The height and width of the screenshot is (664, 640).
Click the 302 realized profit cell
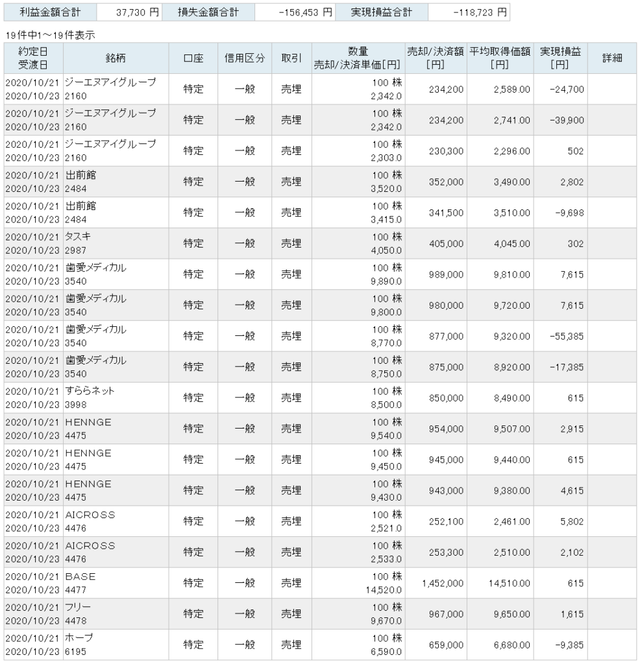560,244
